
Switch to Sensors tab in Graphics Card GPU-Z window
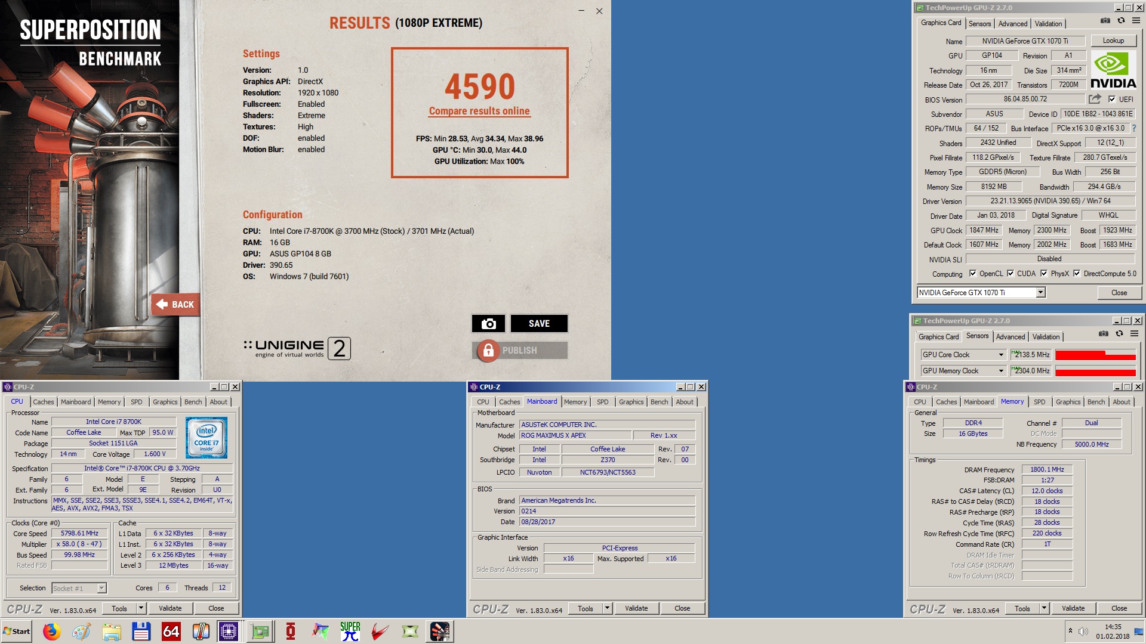[979, 24]
